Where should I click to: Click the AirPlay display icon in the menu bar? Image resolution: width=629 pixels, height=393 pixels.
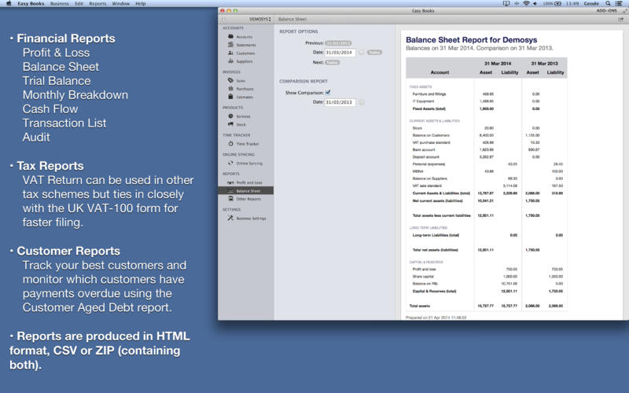pyautogui.click(x=506, y=3)
